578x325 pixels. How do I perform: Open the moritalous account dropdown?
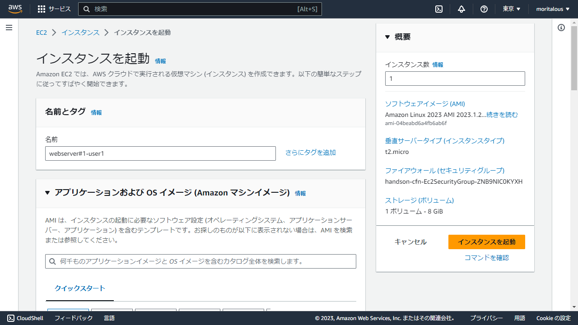pyautogui.click(x=553, y=9)
